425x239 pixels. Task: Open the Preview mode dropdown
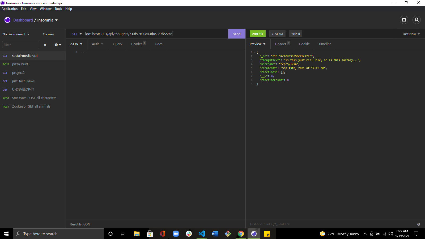point(257,44)
